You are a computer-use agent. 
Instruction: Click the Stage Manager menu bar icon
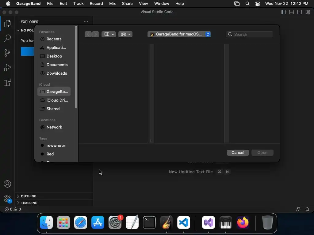coord(237,3)
